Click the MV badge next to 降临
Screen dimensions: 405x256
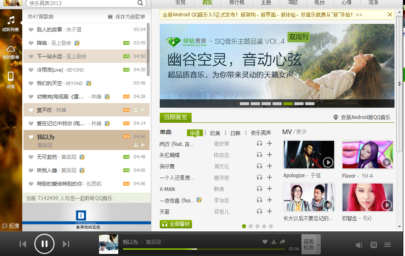(x=77, y=43)
